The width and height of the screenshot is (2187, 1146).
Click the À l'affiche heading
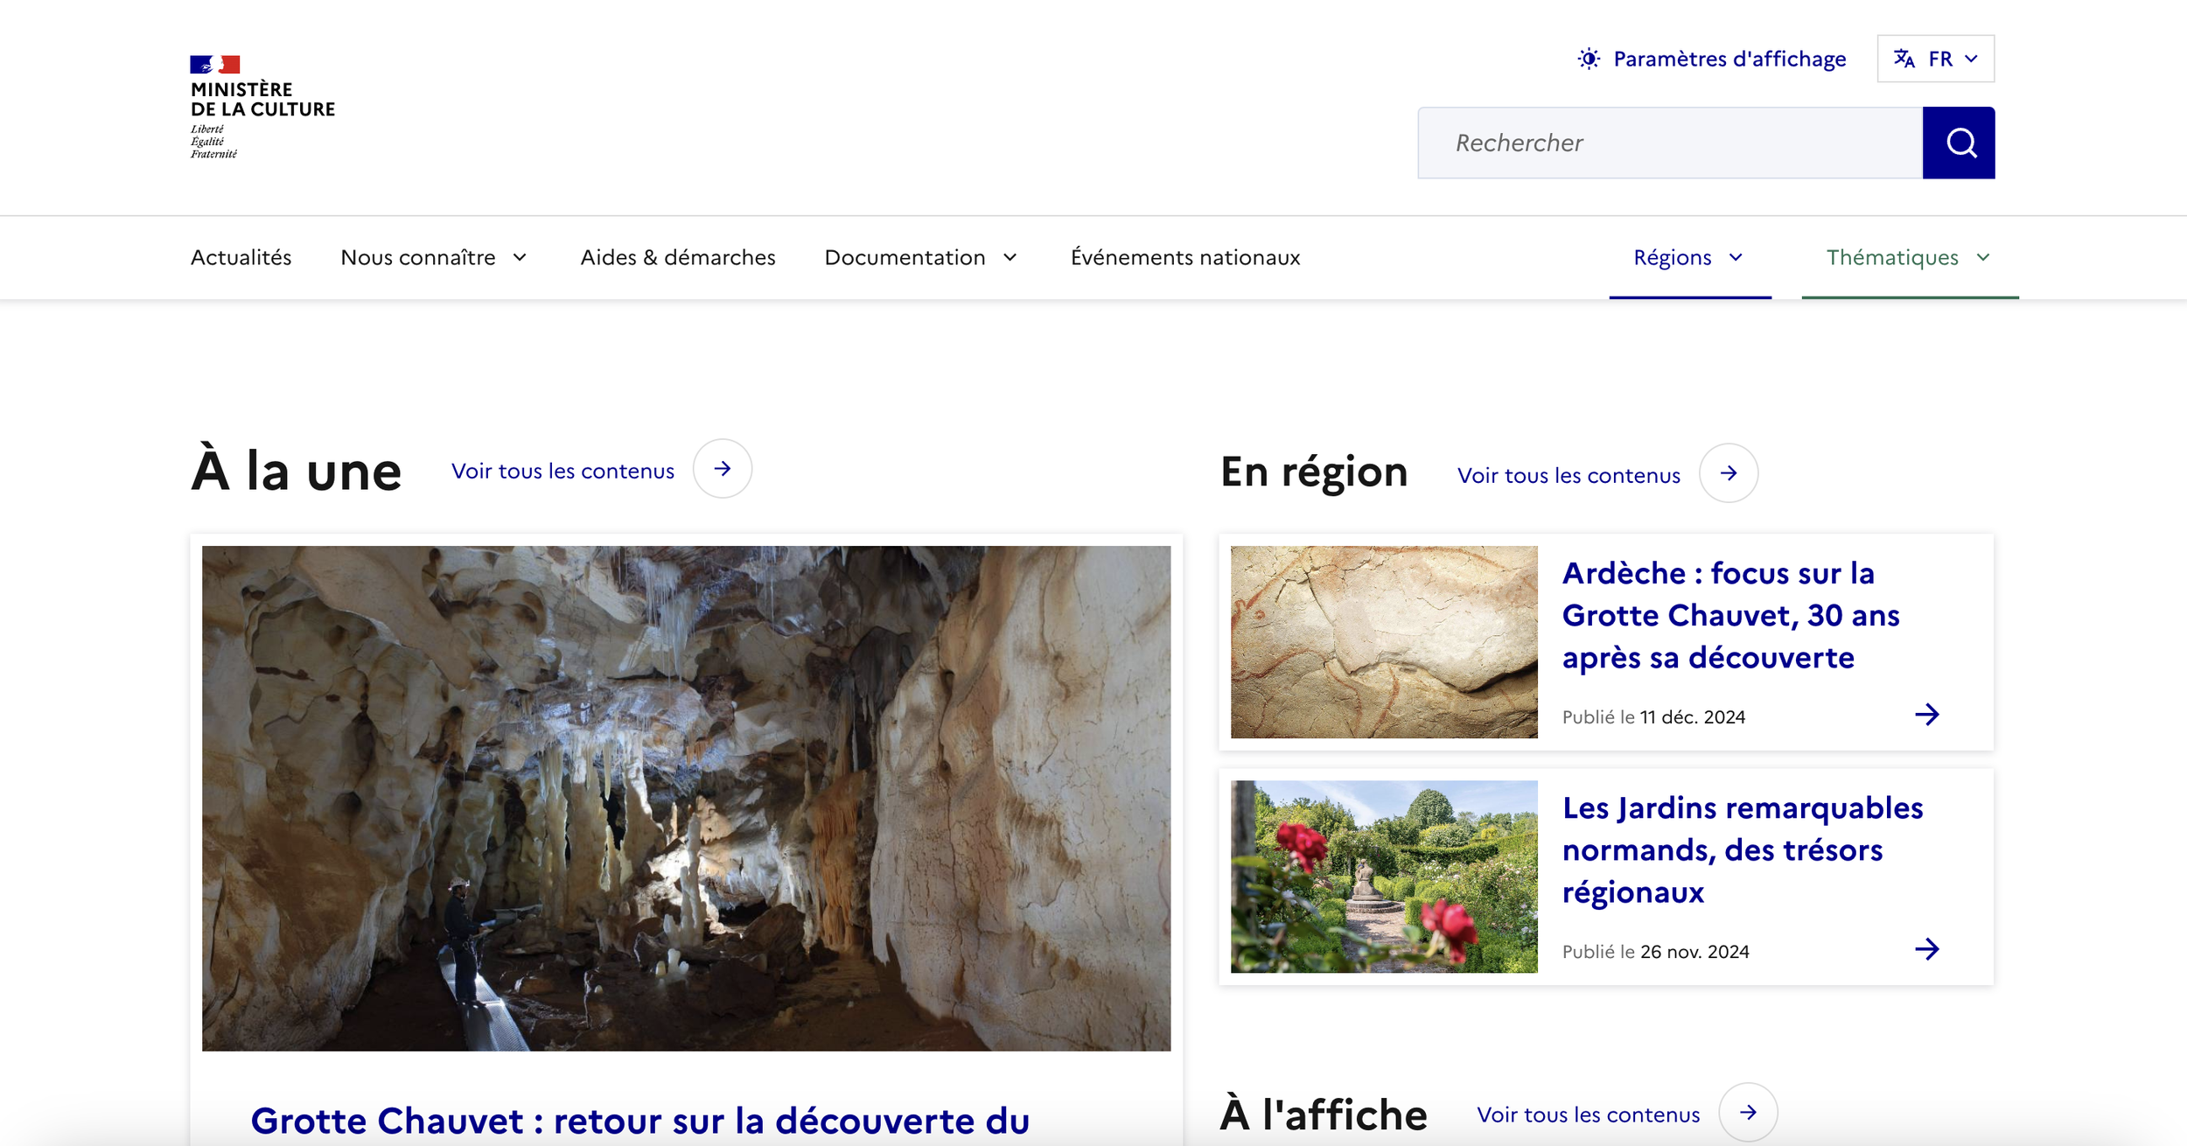coord(1324,1115)
